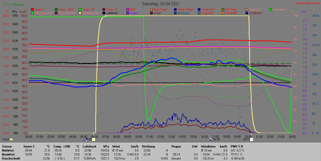321x161 pixels.
Task: Click the orange Gast Temp swatch
Action: [x=151, y=9]
